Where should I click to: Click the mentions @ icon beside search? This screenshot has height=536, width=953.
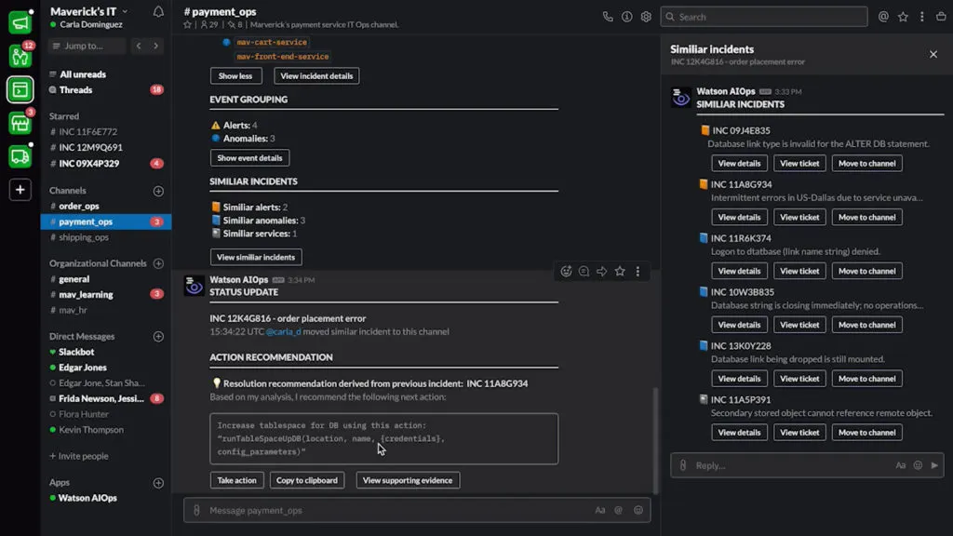pyautogui.click(x=883, y=17)
